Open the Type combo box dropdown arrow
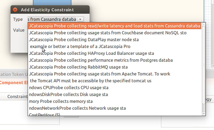The width and height of the screenshot is (214, 130). click(81, 19)
